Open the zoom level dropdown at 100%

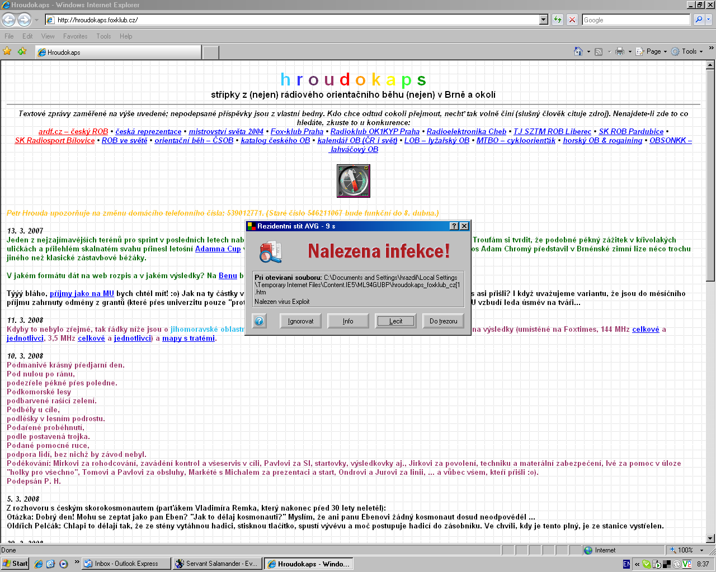pos(701,550)
